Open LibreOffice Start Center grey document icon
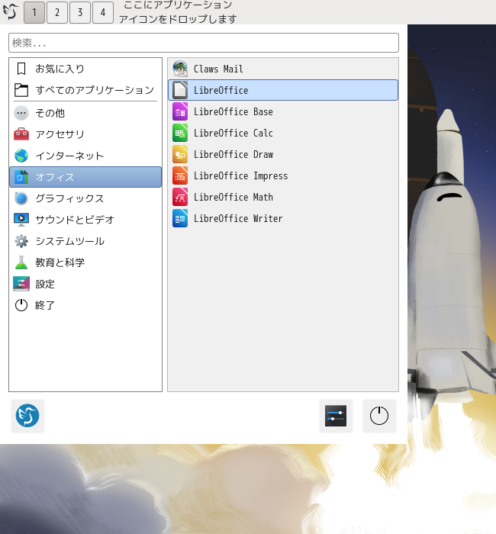This screenshot has height=534, width=496. point(180,90)
